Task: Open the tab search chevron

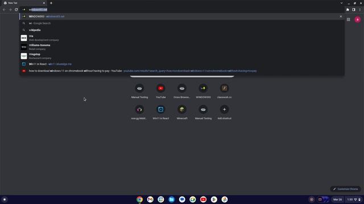Action: [341, 3]
